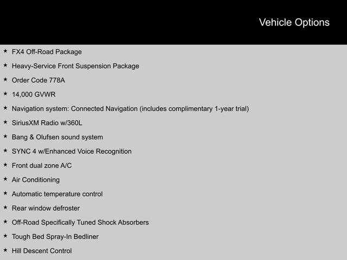Image resolution: width=347 pixels, height=260 pixels.
Task: Select the Bang & Olufsen sound system item
Action: coord(57,137)
